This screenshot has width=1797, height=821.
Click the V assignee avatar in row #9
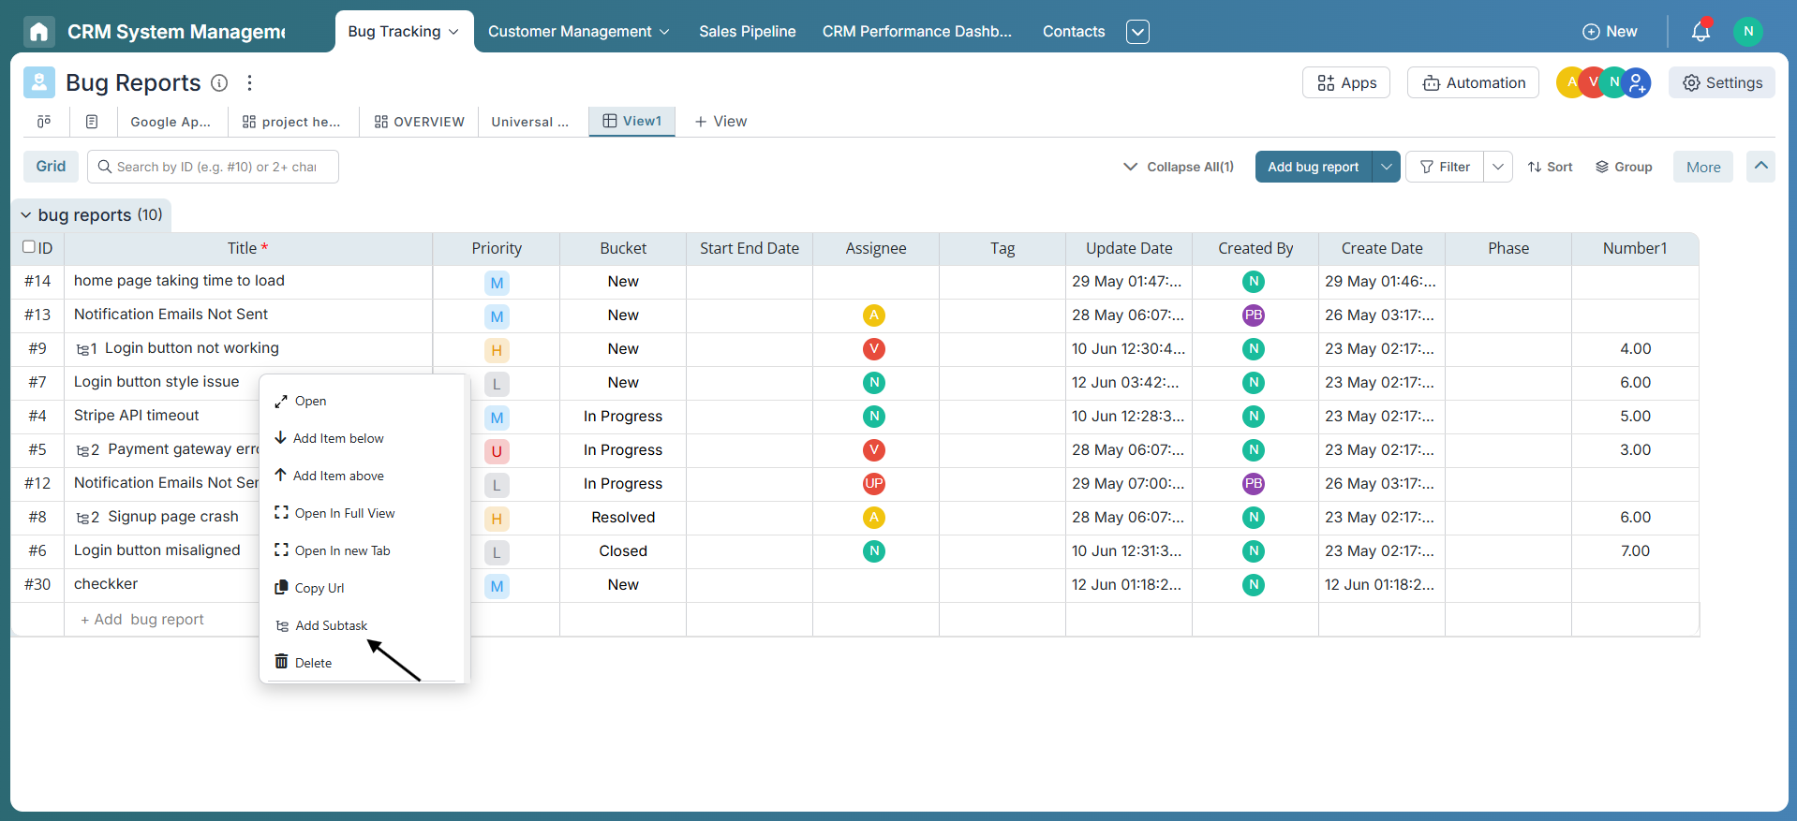pyautogui.click(x=874, y=349)
